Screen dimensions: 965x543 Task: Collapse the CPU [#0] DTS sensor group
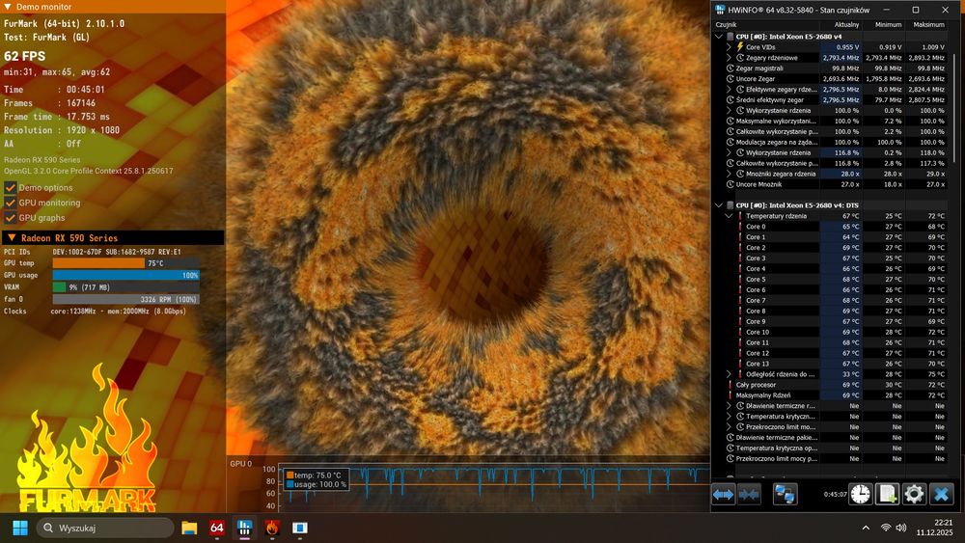click(719, 205)
